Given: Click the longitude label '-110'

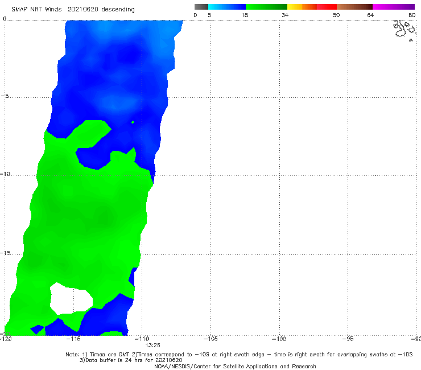Looking at the screenshot, I should point(142,339).
